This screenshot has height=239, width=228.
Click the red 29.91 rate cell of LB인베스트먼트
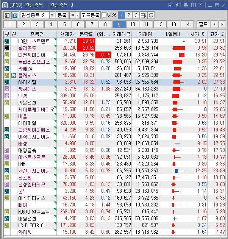86,41
